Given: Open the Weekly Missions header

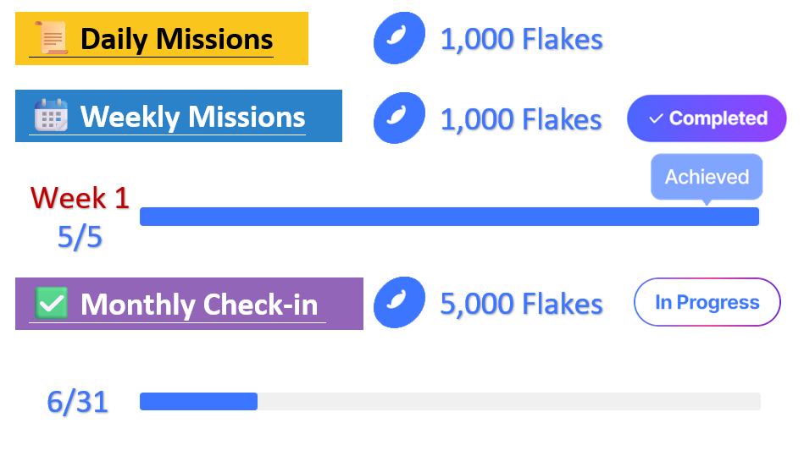Looking at the screenshot, I should [x=192, y=116].
